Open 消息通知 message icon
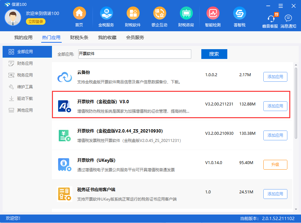 [288, 18]
